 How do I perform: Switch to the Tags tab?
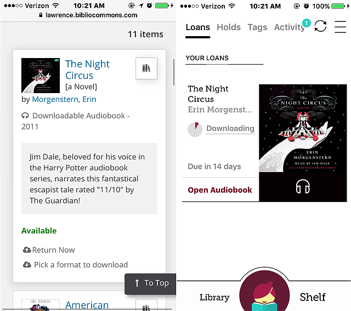click(257, 27)
